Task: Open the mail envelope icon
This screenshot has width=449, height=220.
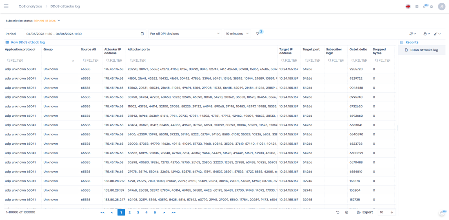Action: [x=417, y=7]
